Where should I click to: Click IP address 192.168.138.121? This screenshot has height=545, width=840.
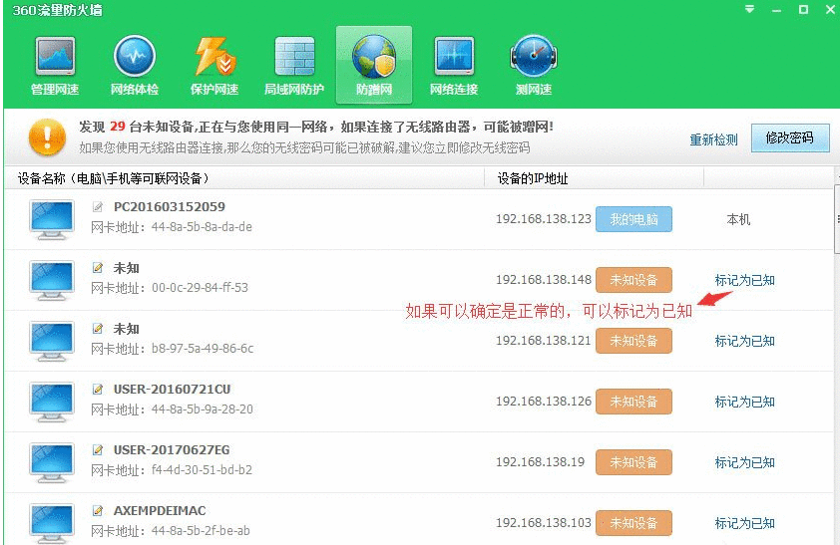click(x=544, y=341)
